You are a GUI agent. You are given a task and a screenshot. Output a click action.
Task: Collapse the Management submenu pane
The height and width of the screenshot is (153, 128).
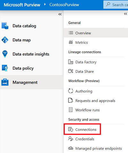pyautogui.click(x=125, y=14)
